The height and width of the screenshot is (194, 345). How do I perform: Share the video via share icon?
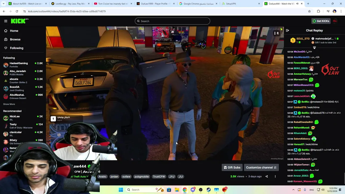tap(267, 176)
